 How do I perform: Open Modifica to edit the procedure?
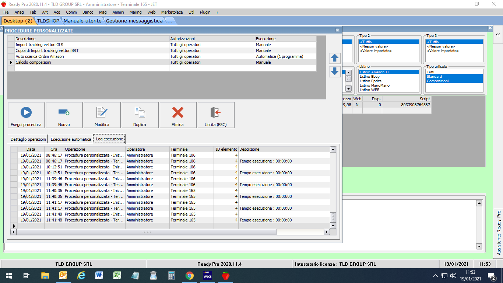pyautogui.click(x=102, y=115)
